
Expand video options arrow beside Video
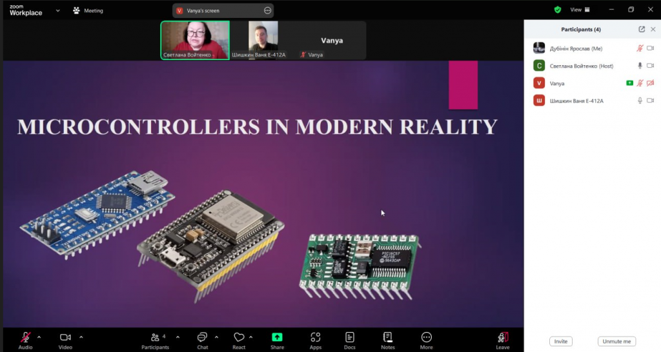[x=81, y=337]
